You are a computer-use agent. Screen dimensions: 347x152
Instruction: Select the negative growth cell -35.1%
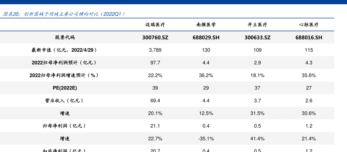[x=206, y=139]
